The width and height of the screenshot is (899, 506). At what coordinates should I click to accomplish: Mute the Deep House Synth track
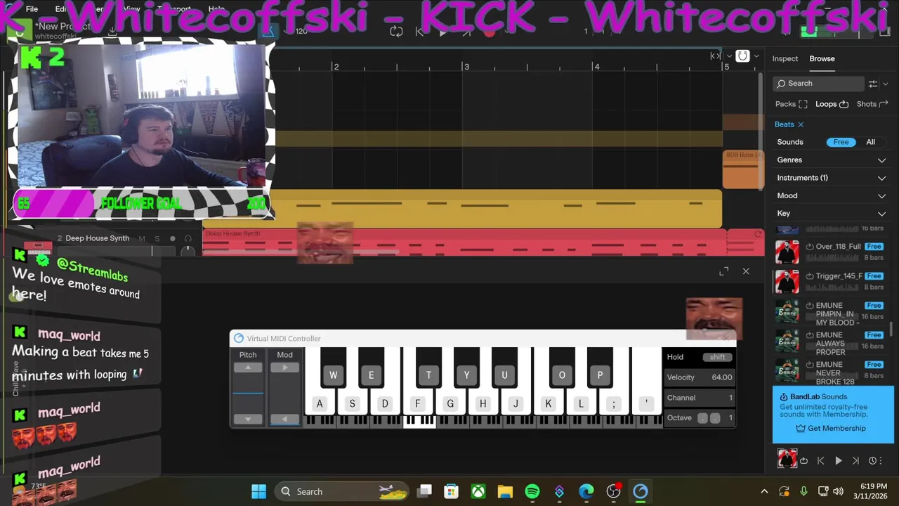[x=142, y=239]
